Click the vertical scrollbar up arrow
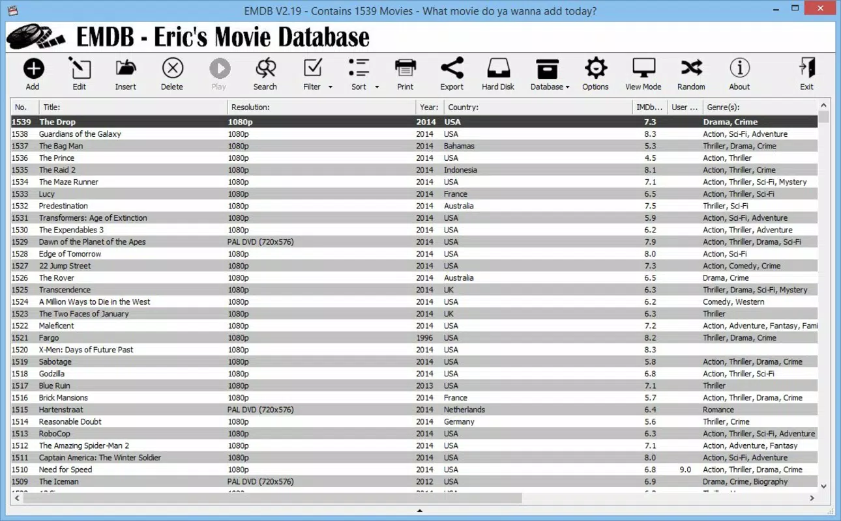 click(824, 106)
